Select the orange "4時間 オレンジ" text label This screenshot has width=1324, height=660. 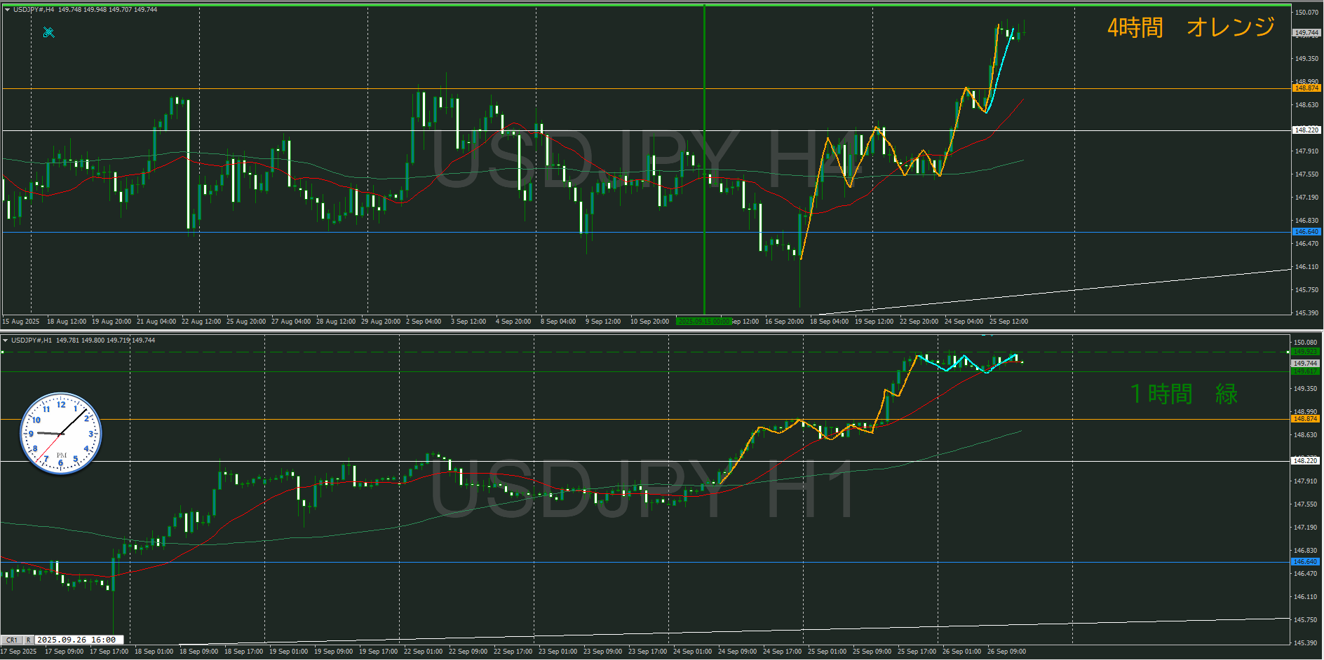(1191, 27)
